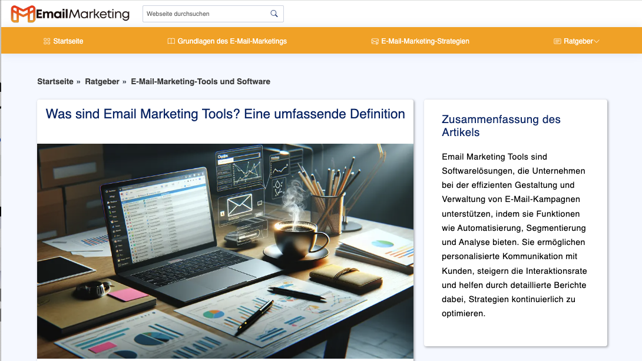Click the list icon next to Ratgeber

556,41
